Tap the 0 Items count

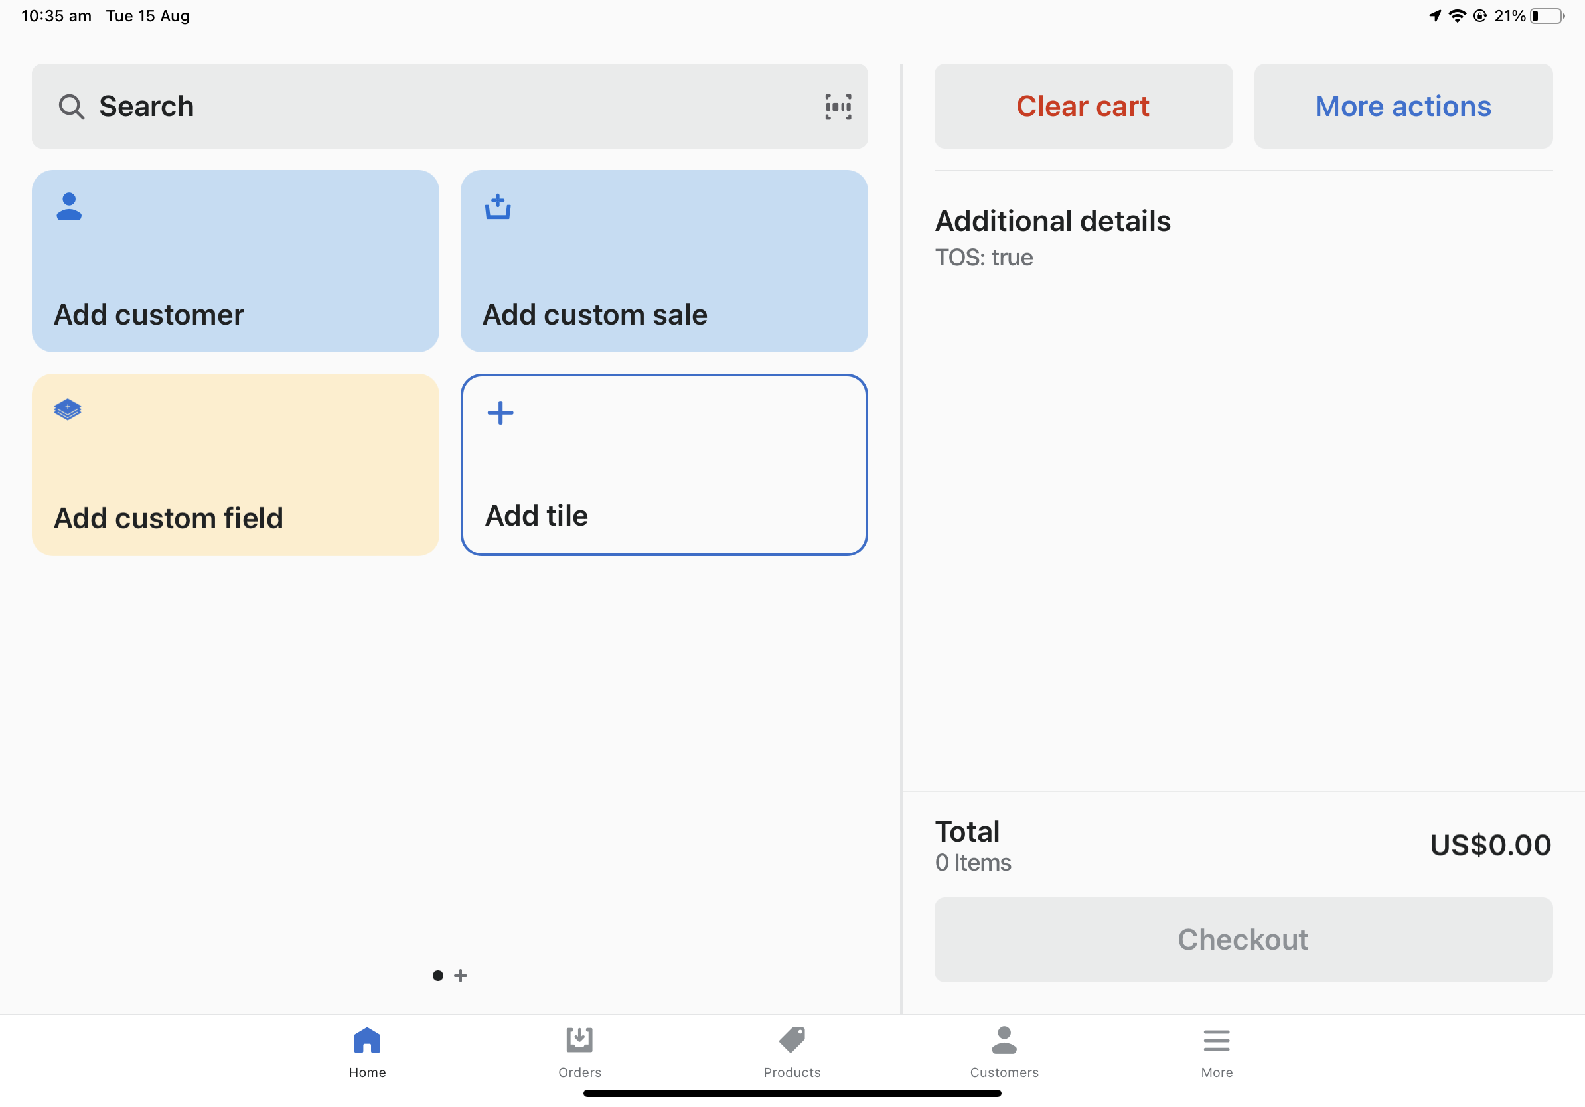click(x=972, y=862)
